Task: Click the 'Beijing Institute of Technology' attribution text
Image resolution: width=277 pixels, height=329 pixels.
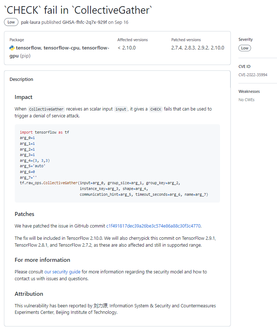Action: 86,312
